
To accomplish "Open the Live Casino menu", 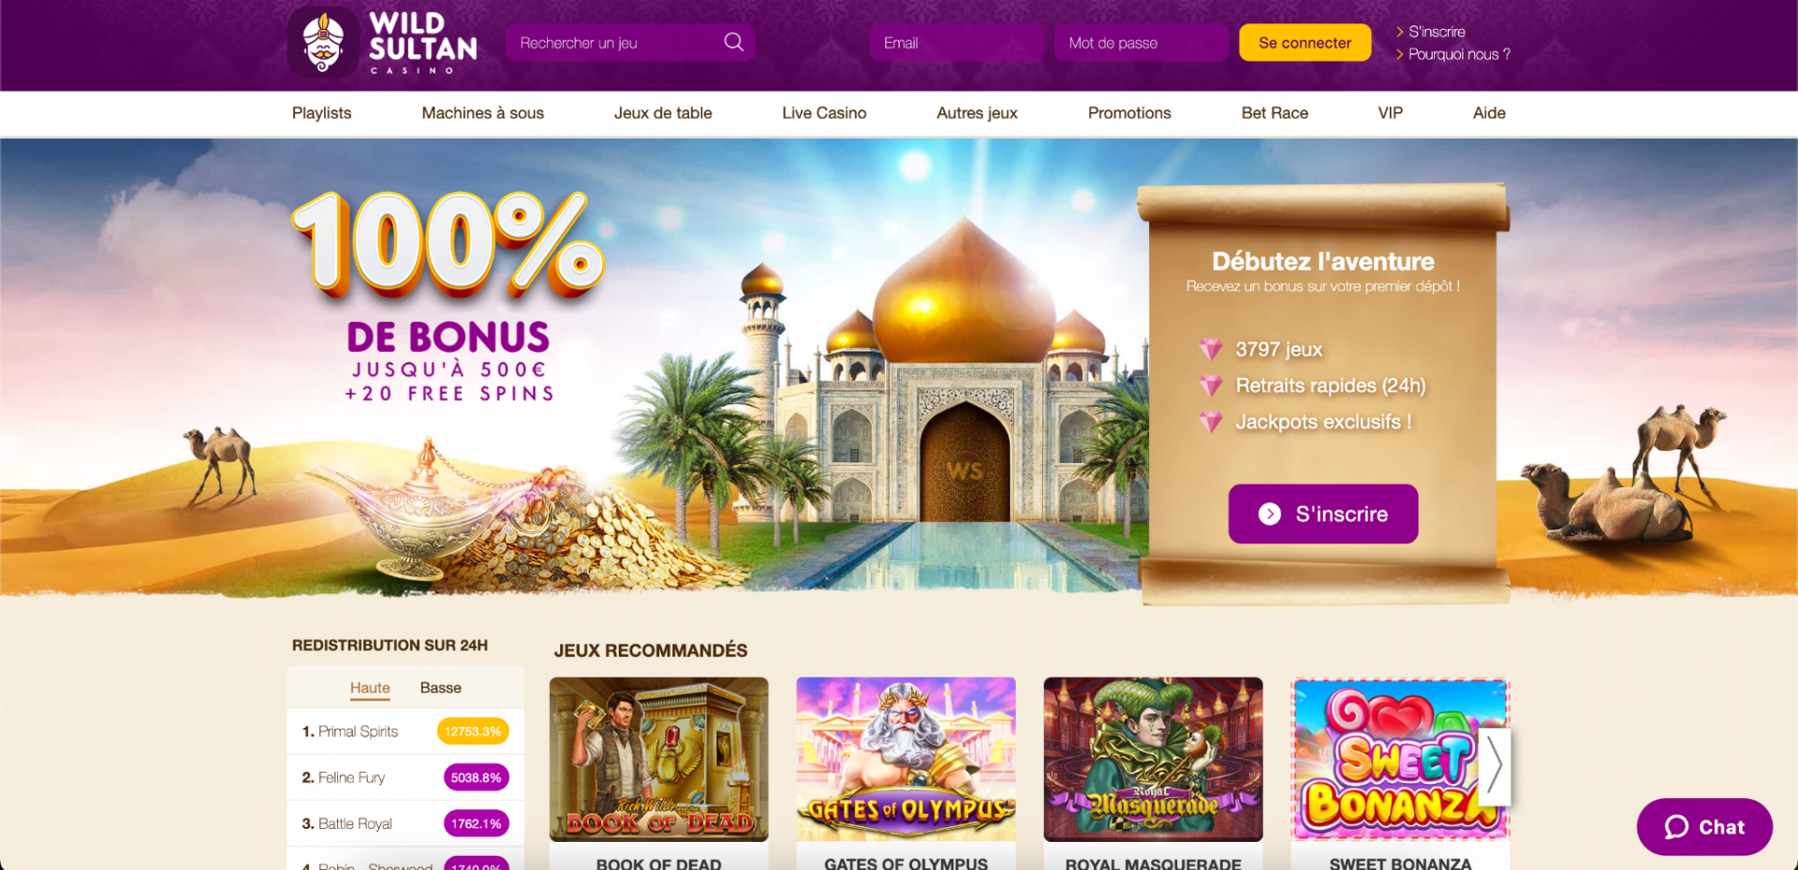I will tap(824, 113).
